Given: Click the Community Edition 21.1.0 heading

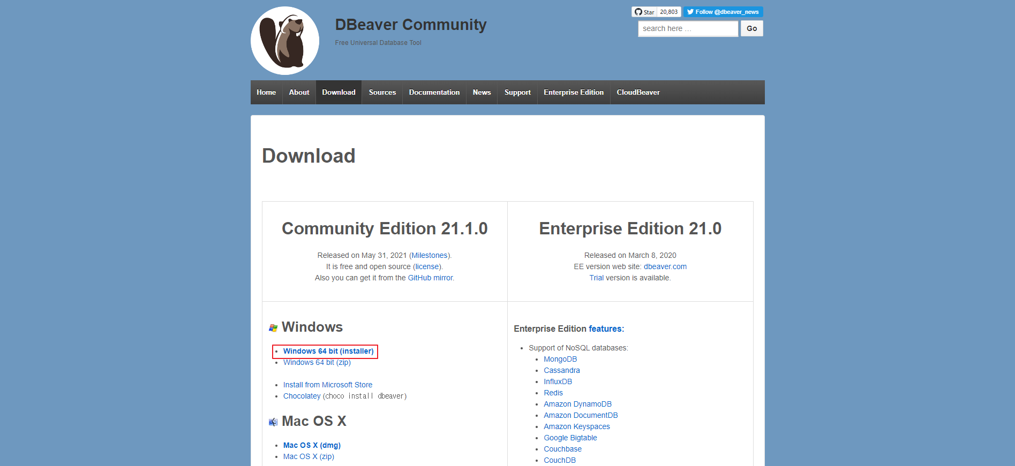Looking at the screenshot, I should coord(385,228).
